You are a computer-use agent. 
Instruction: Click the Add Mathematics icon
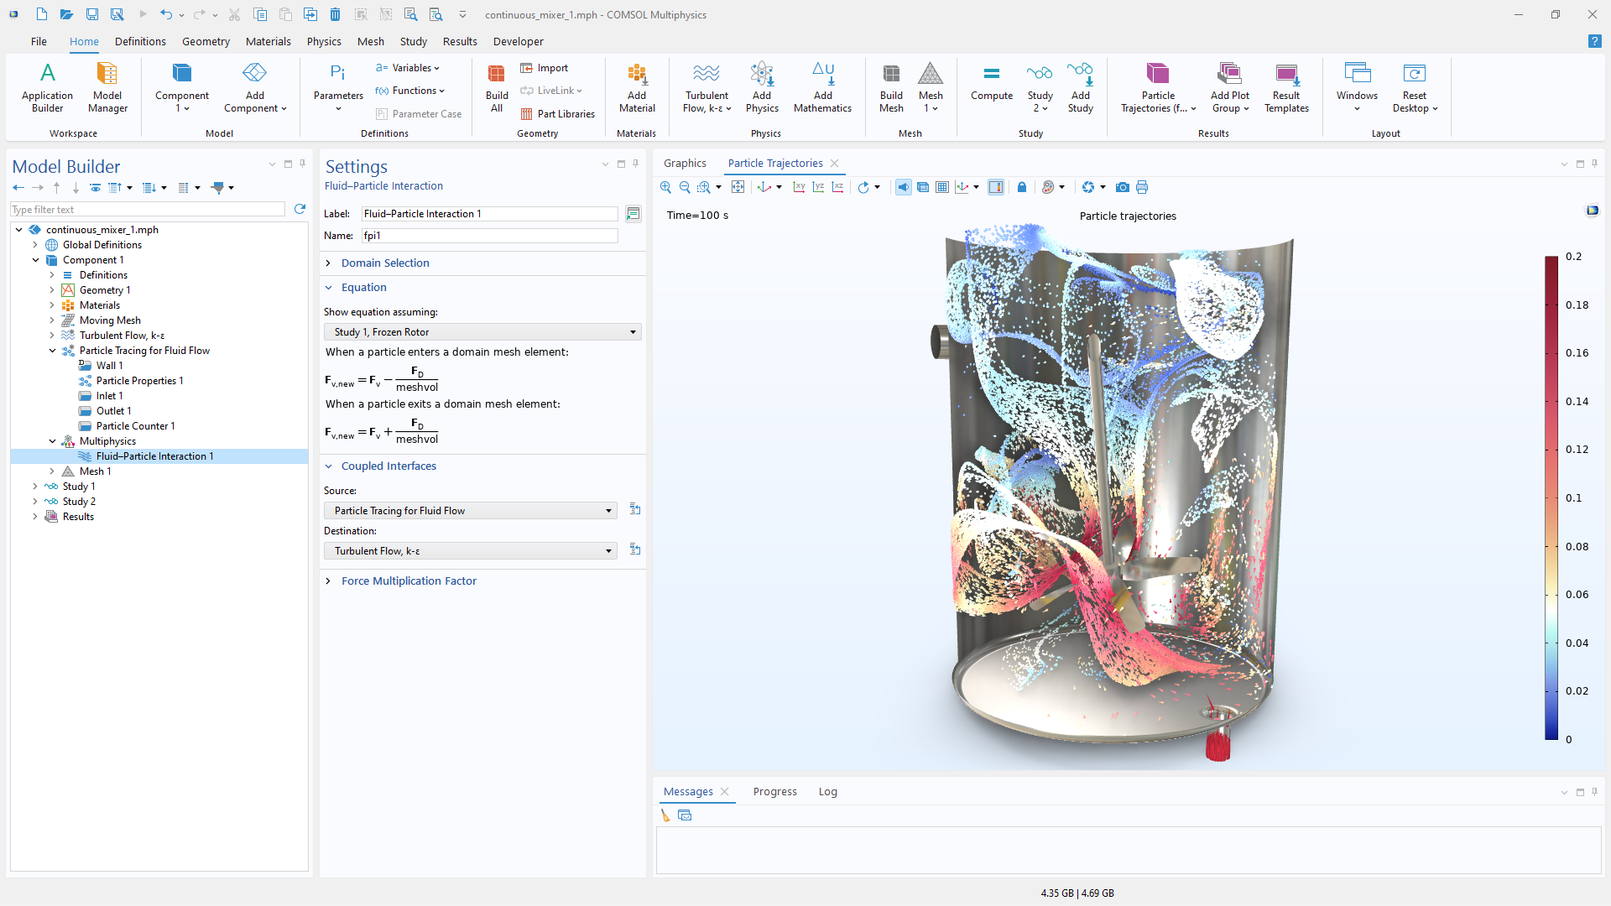(822, 87)
